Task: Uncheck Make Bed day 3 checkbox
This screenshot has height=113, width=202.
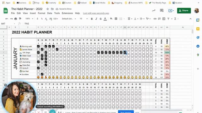Action: (46, 65)
